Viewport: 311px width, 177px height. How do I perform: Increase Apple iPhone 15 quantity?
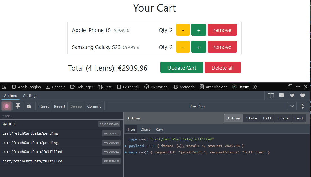click(199, 30)
